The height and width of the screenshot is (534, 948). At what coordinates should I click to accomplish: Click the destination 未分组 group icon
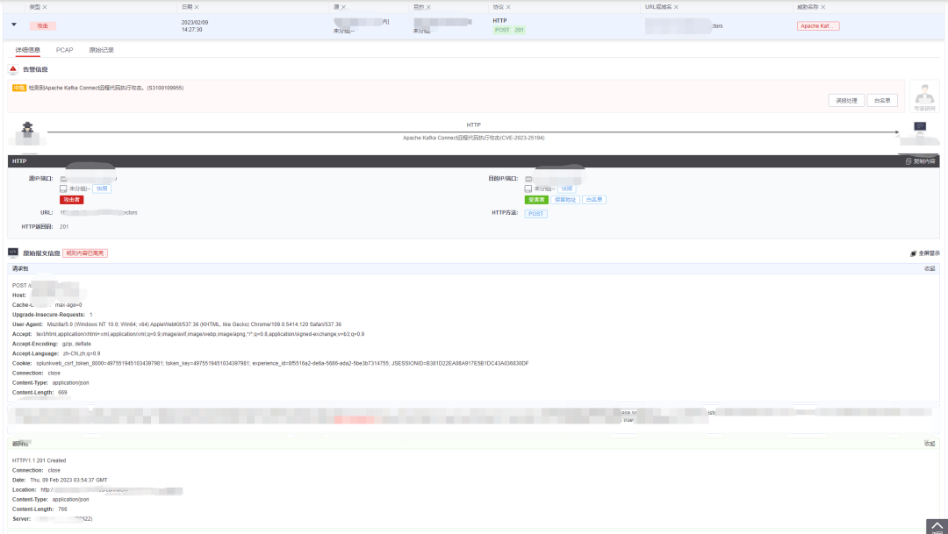528,189
